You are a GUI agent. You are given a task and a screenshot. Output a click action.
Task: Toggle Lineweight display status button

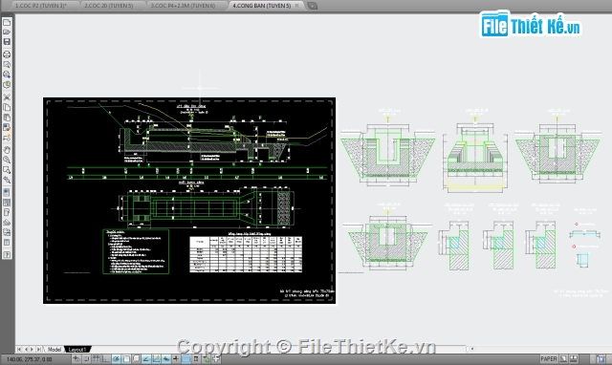(176, 358)
